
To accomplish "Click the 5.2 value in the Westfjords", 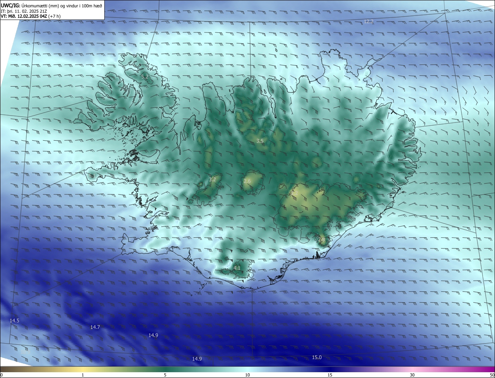I will coord(145,77).
